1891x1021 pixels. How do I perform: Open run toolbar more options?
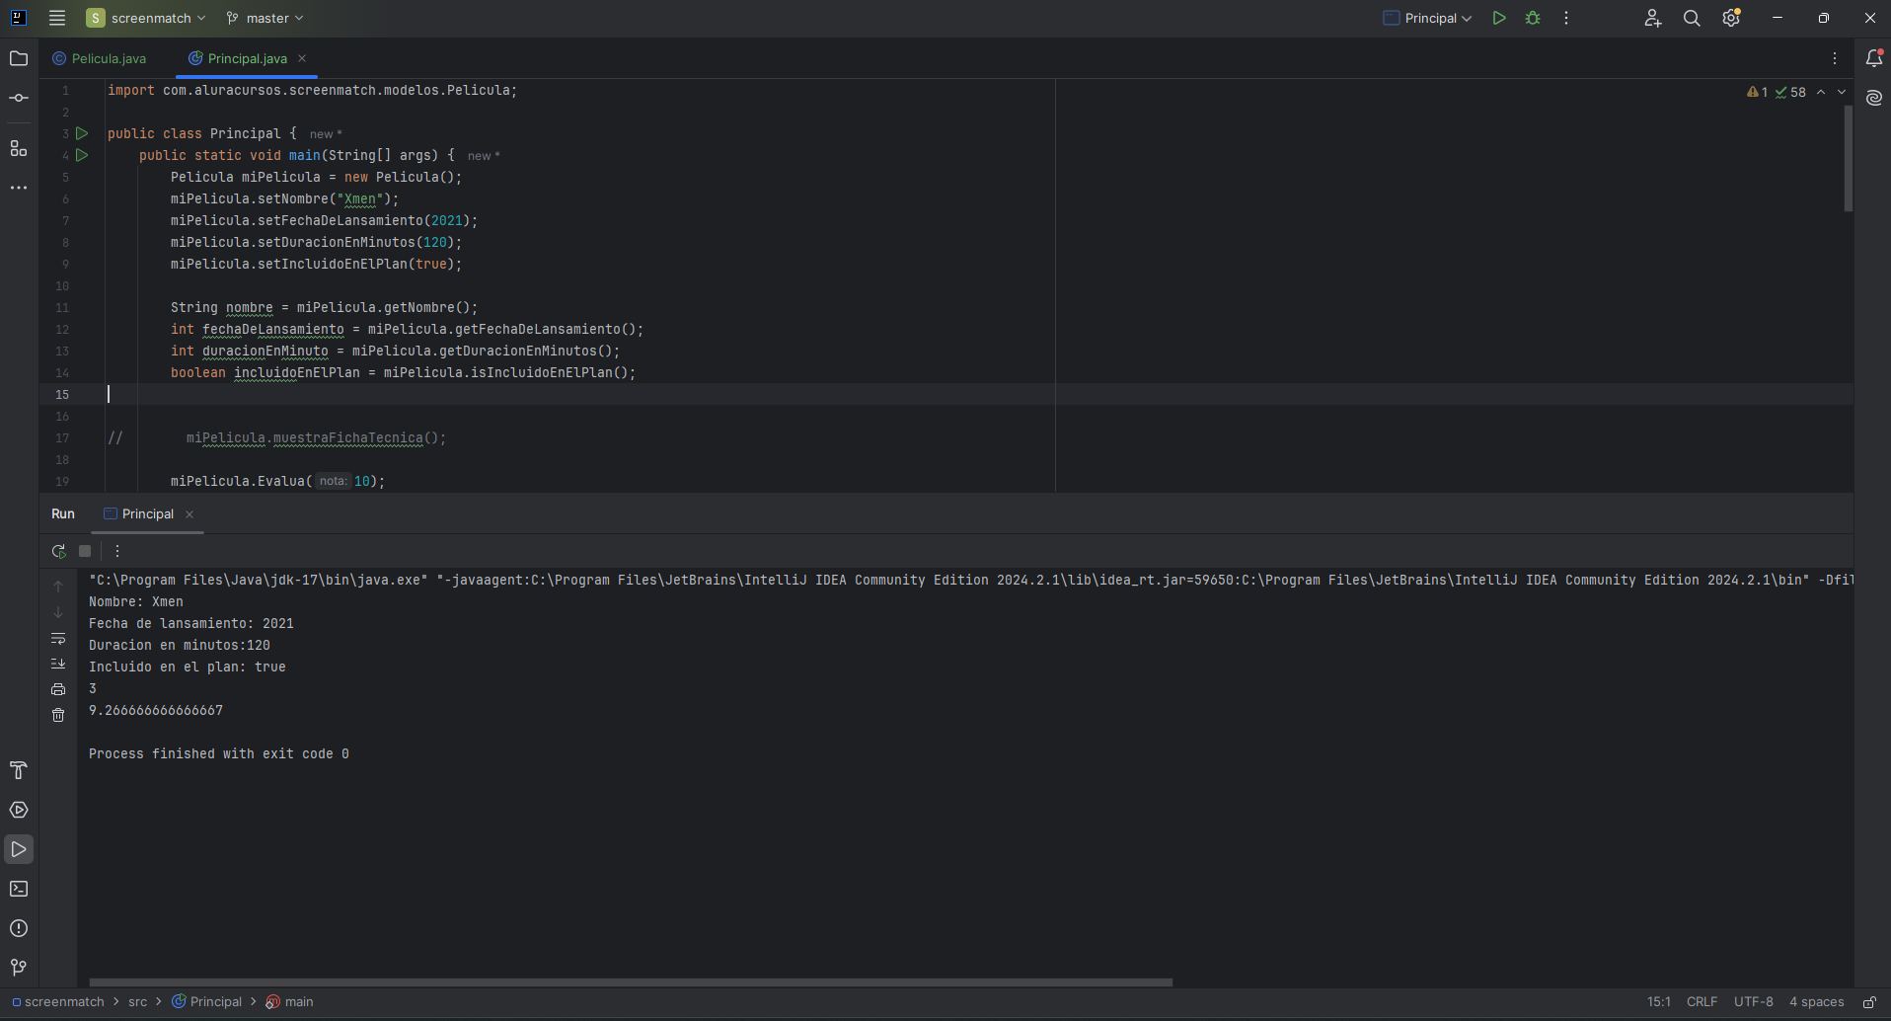(117, 551)
